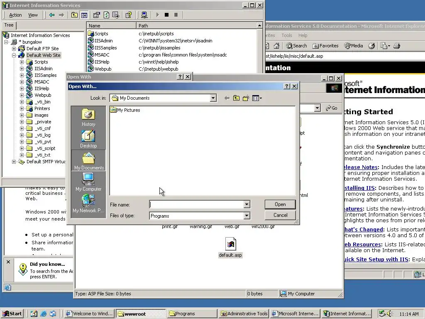Viewport: 425px width, 319px height.
Task: Open the Quick Site Setup with IIS link
Action: [x=376, y=259]
